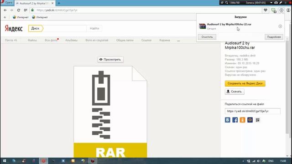Go back with the browser back arrow
The height and width of the screenshot is (164, 292).
click(x=5, y=10)
